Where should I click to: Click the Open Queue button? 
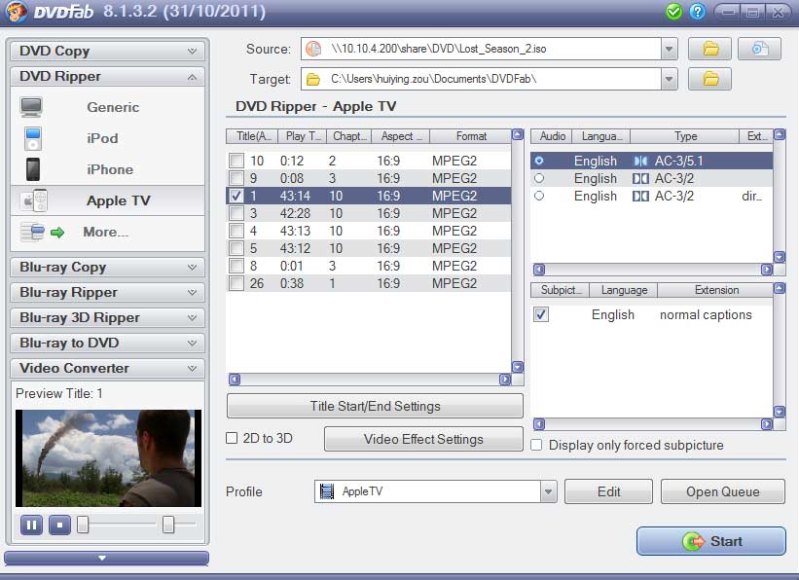tap(722, 491)
